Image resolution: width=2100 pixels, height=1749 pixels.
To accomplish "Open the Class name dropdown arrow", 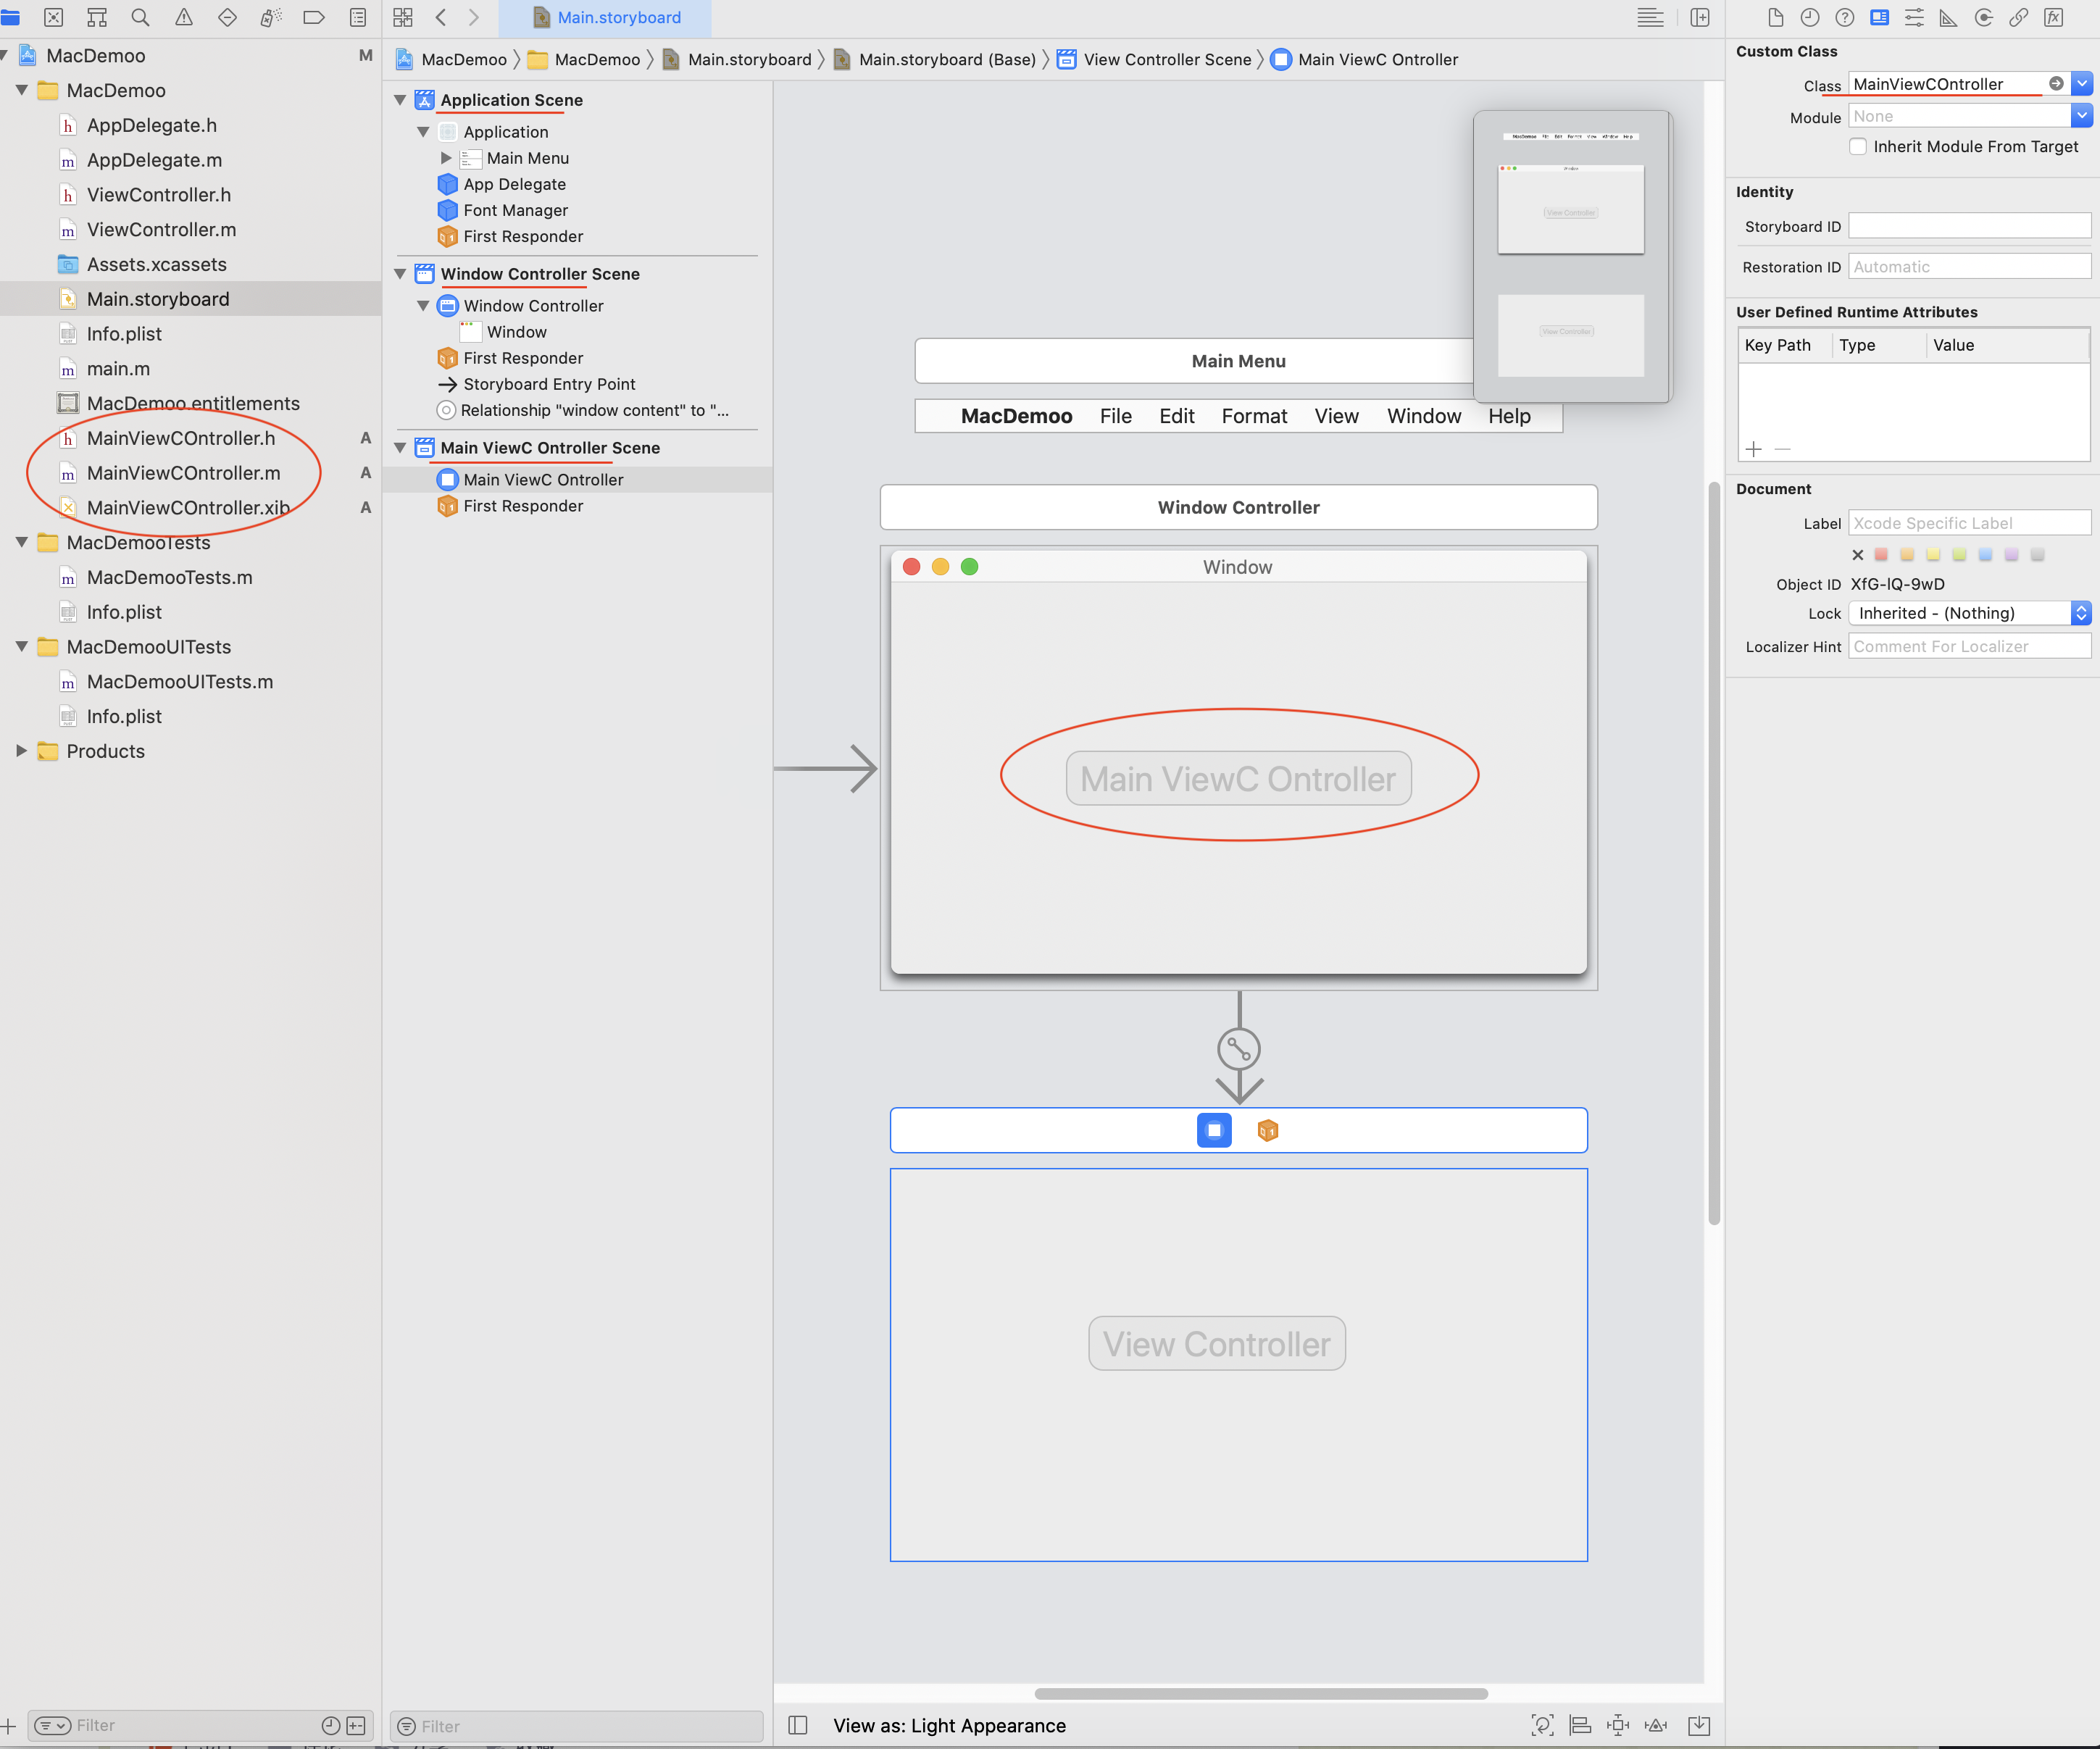I will [x=2082, y=84].
